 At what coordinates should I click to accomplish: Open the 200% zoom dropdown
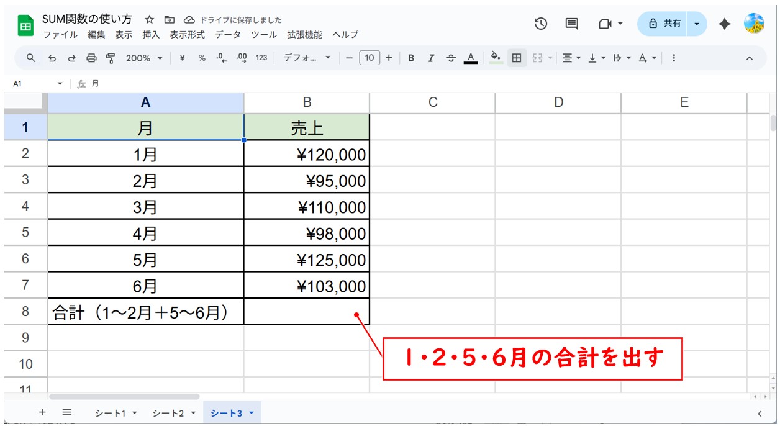(x=144, y=58)
